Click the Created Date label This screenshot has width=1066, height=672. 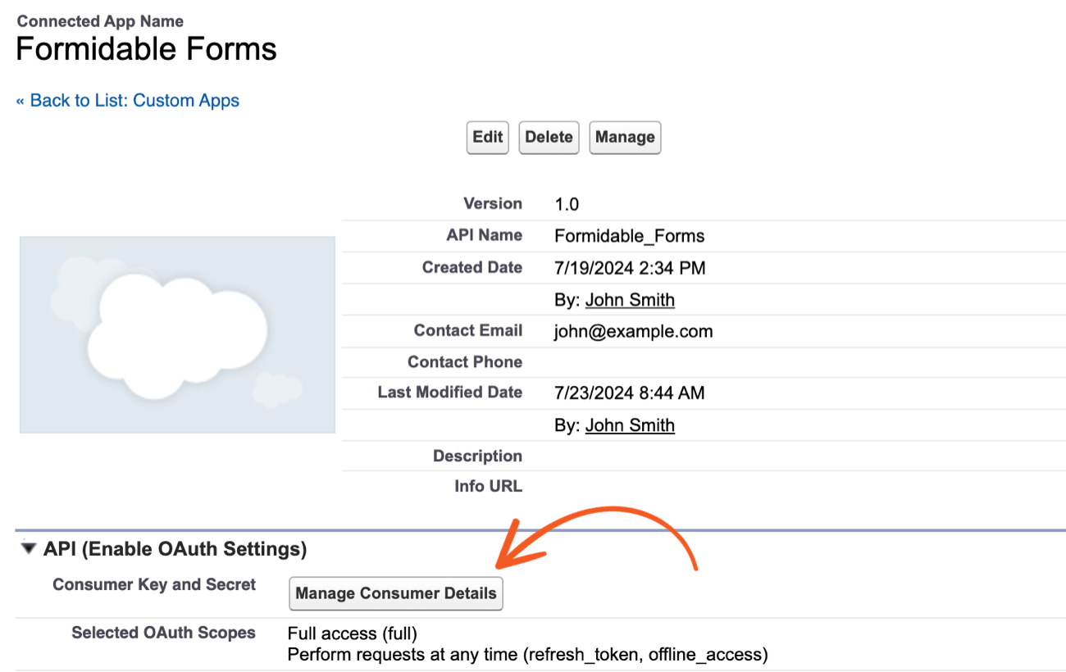click(x=472, y=267)
